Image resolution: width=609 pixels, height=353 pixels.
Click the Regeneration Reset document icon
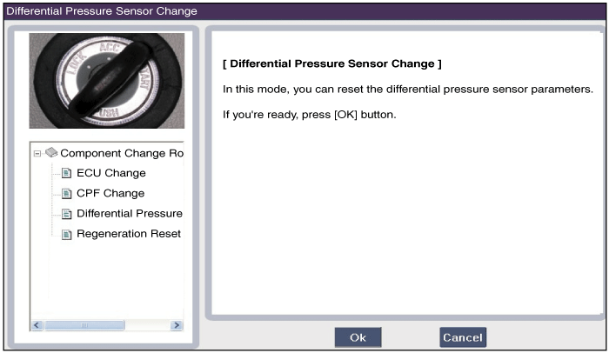coord(66,234)
